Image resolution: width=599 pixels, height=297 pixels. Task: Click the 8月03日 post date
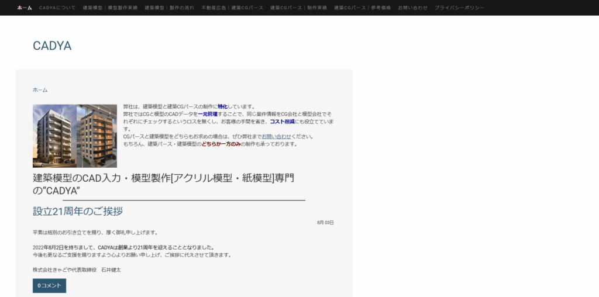[325, 223]
